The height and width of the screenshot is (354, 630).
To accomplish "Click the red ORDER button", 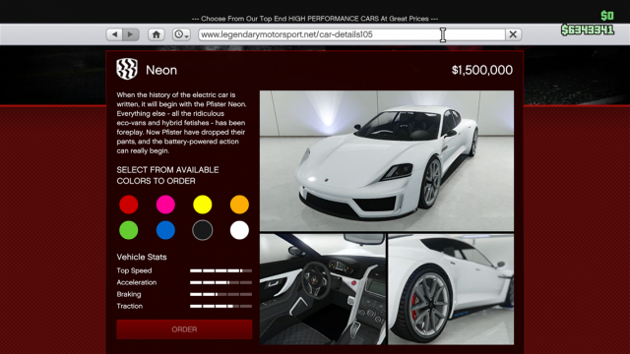I will pos(184,329).
